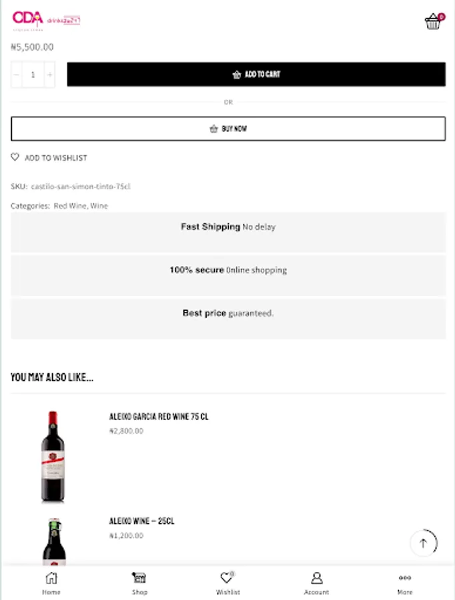Click the quantity input field
455x600 pixels.
click(33, 75)
